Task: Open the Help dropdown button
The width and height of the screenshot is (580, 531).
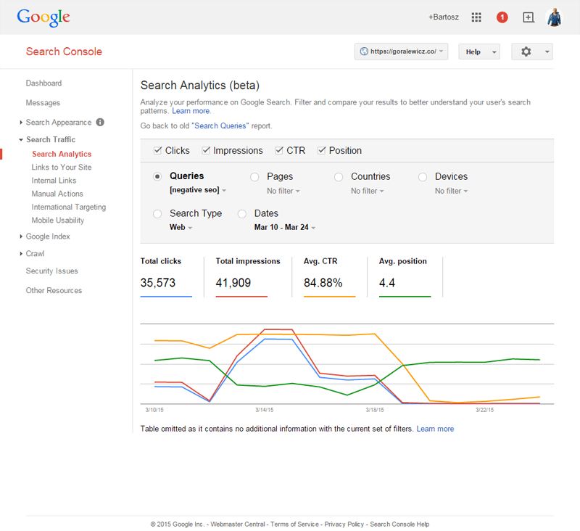Action: pyautogui.click(x=478, y=52)
